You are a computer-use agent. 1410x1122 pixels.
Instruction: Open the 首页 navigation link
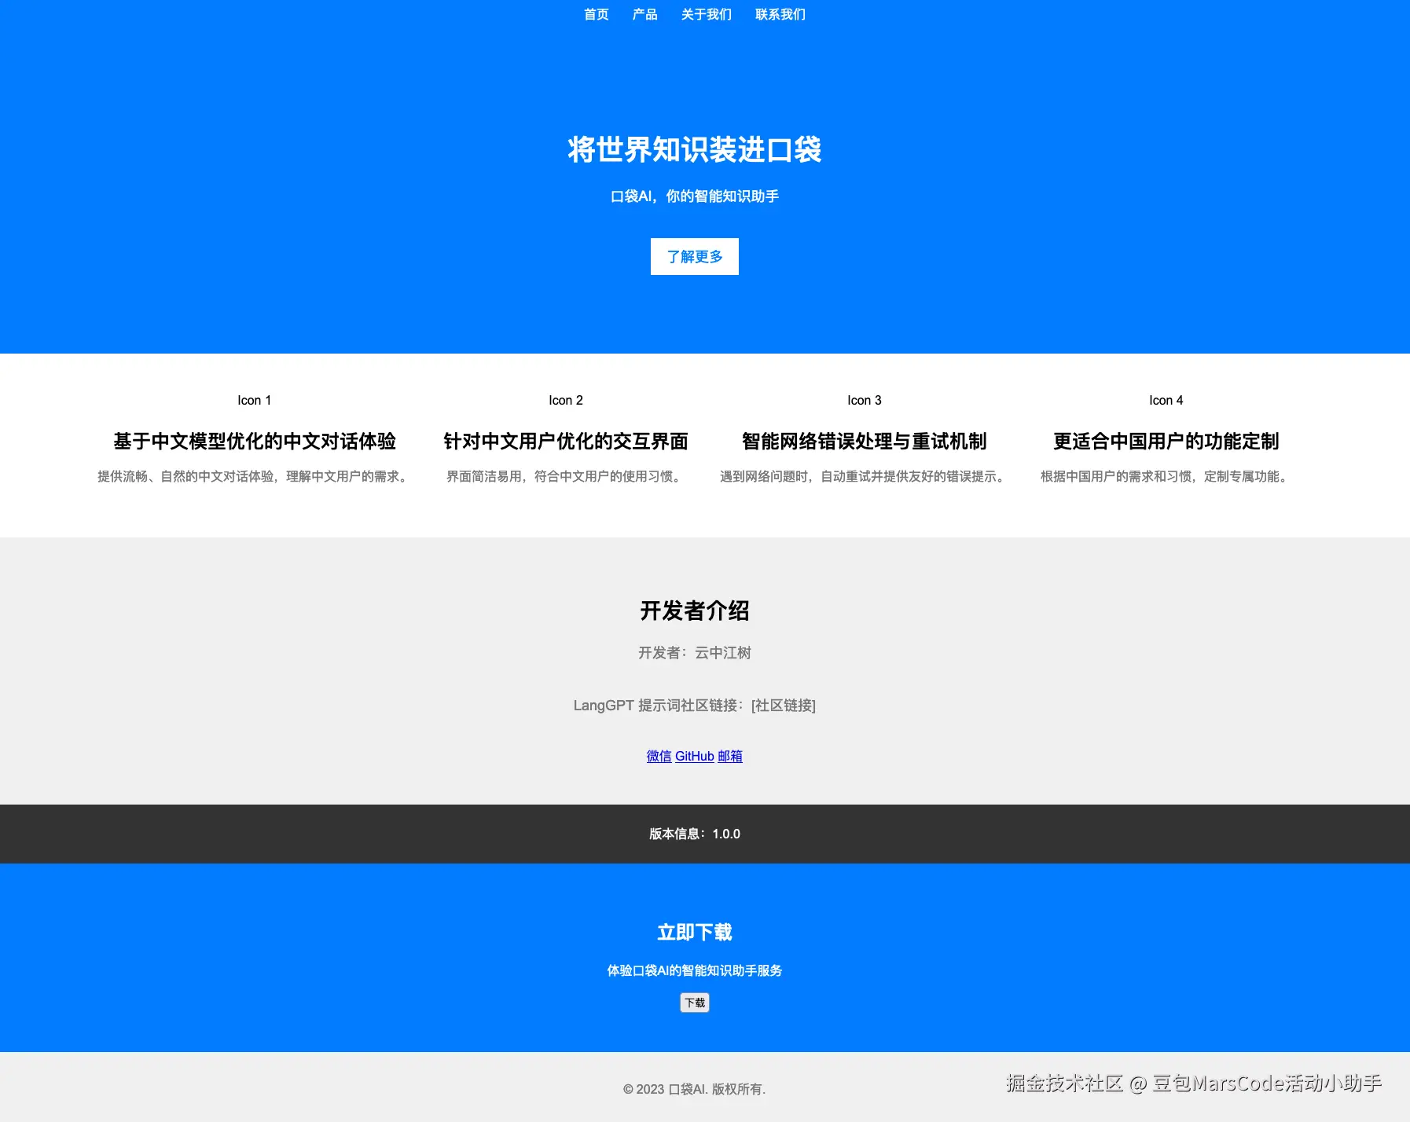[596, 14]
